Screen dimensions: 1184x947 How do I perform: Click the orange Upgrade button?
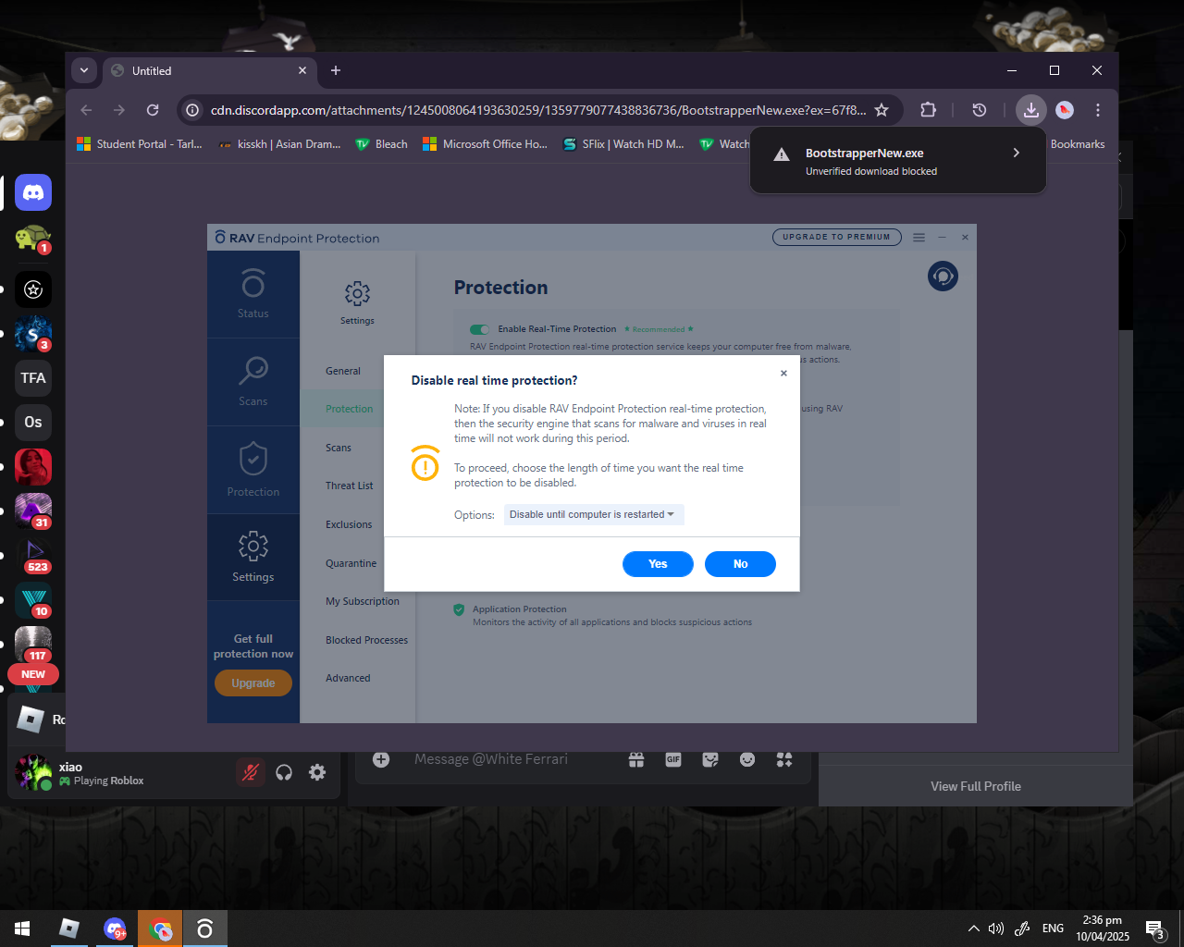[253, 683]
